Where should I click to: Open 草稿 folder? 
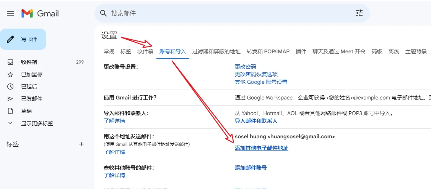(26, 111)
